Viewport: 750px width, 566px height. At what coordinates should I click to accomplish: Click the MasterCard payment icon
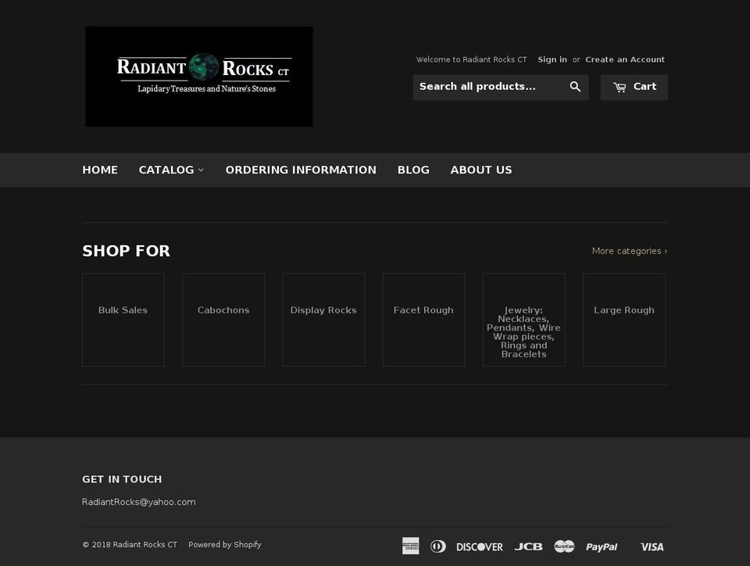click(564, 546)
